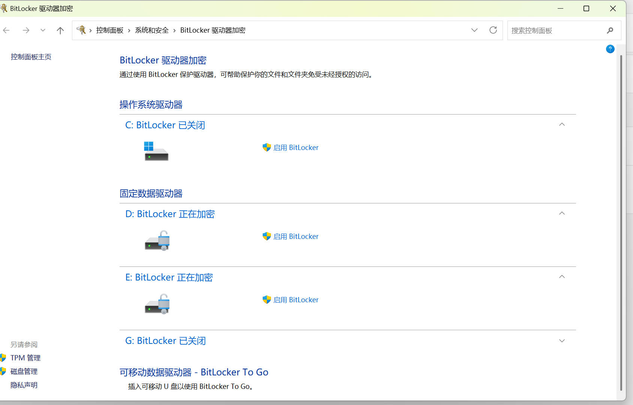Click the vertical scrollbar of the page

point(621,223)
